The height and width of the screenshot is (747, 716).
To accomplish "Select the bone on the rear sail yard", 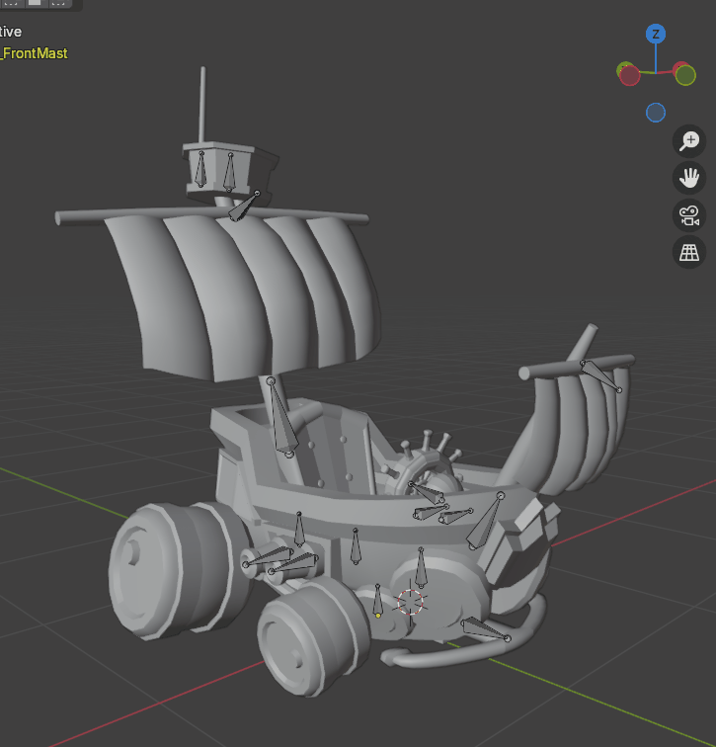I will (x=600, y=375).
